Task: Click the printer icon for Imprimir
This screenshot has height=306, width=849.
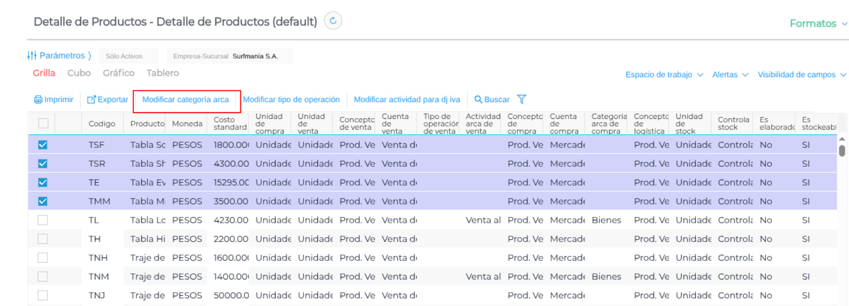Action: tap(38, 99)
